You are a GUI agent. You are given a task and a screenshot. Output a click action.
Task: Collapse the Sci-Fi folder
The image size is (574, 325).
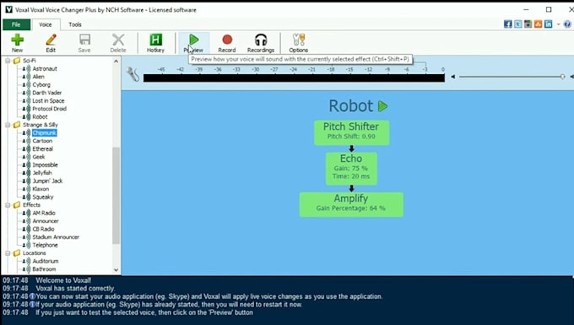click(8, 61)
